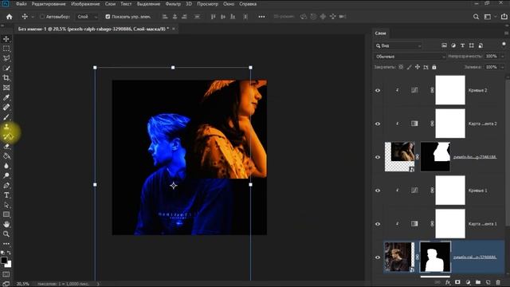Select the Eraser tool
The width and height of the screenshot is (510, 287).
(6, 147)
